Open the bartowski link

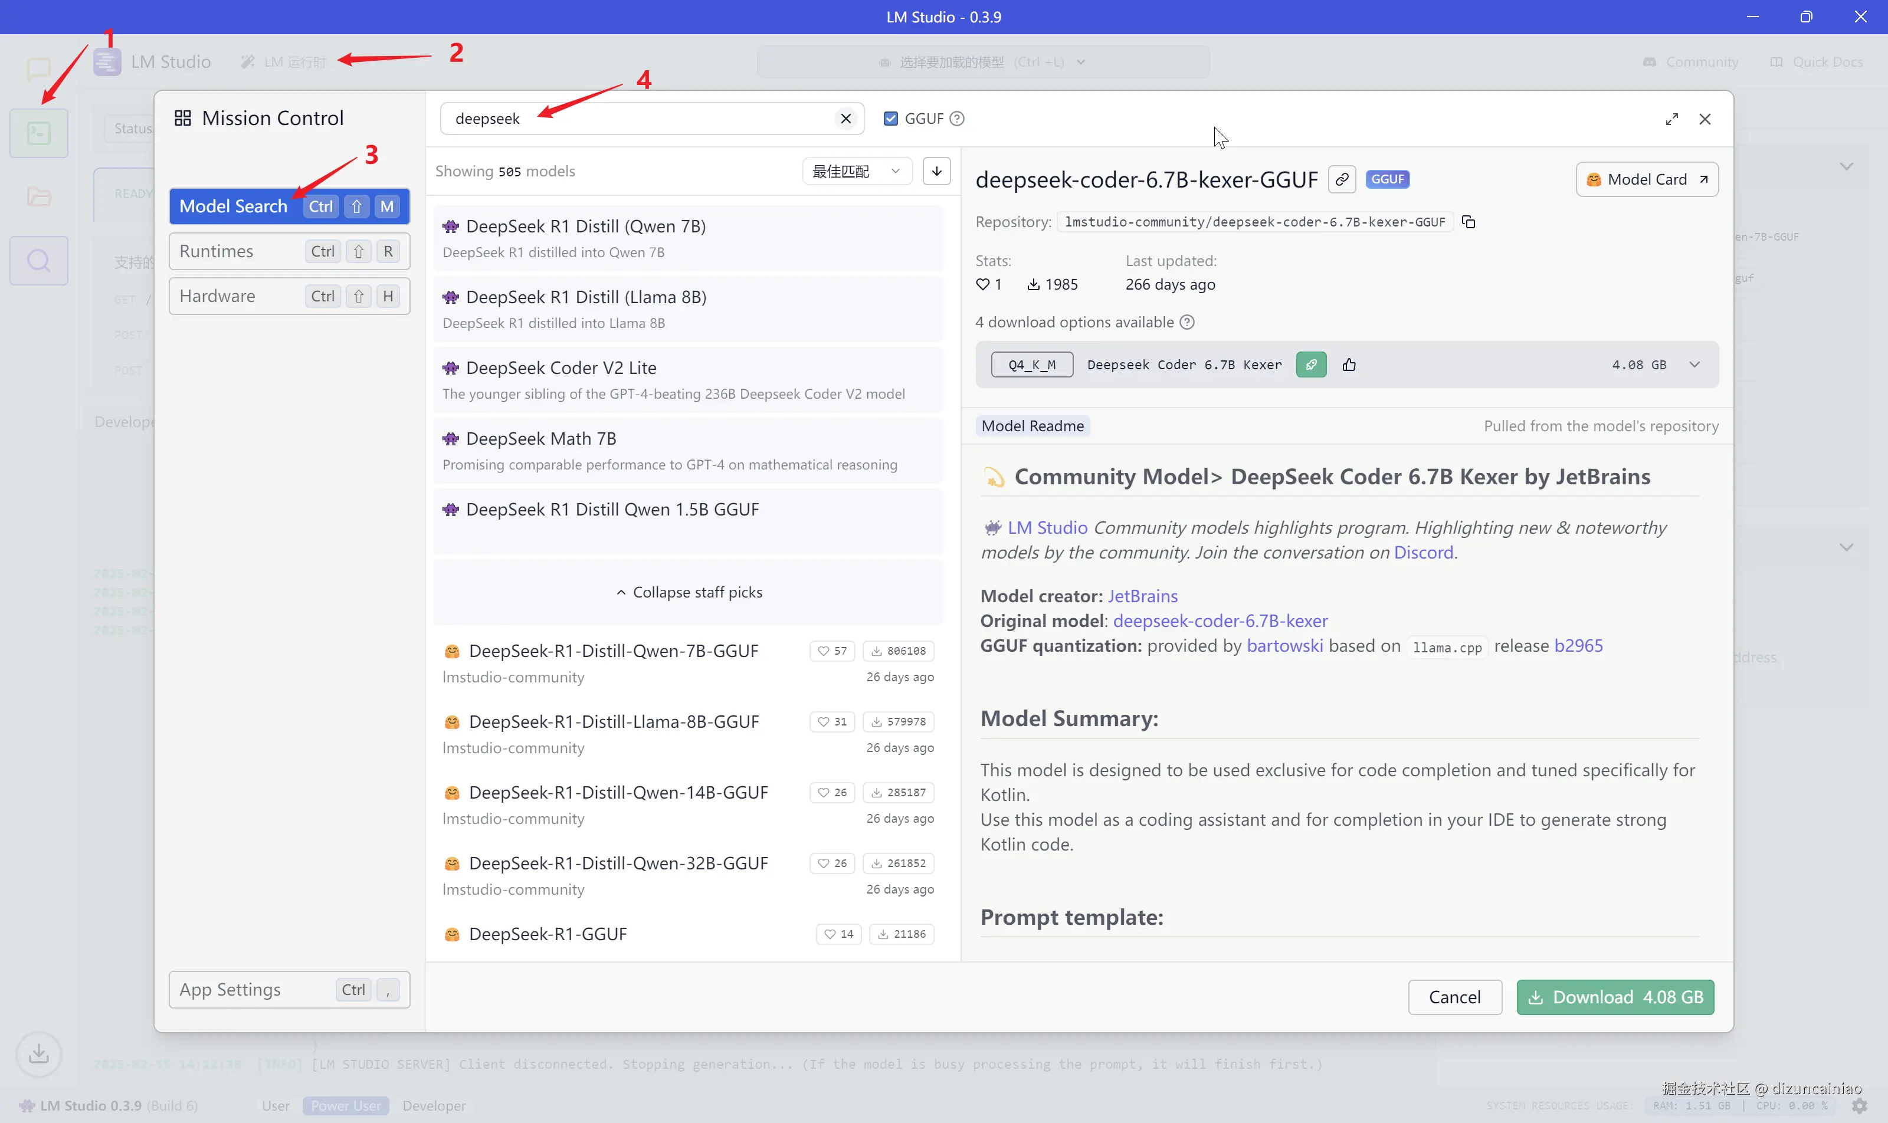(x=1284, y=645)
